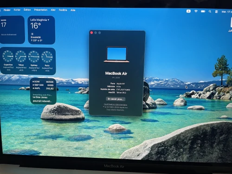
Task: Click the S&P 500 stocks row
Action: click(43, 85)
